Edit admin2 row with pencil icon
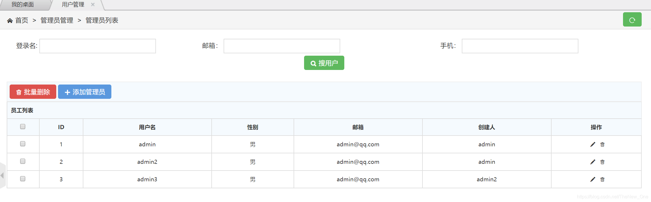This screenshot has width=651, height=202. tap(593, 162)
